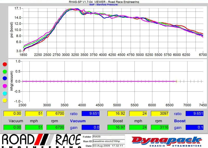208x148 pixels.
Task: Click the red run color indicator
Action: [x=4, y=64]
